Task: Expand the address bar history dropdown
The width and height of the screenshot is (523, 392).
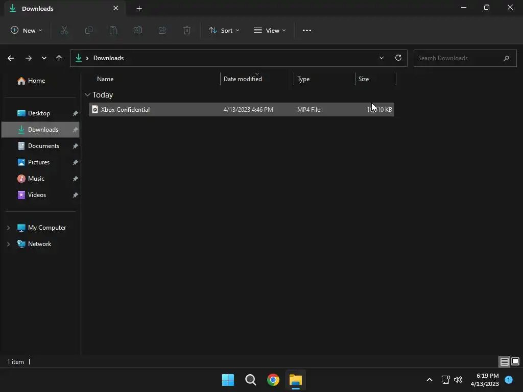Action: pos(382,58)
